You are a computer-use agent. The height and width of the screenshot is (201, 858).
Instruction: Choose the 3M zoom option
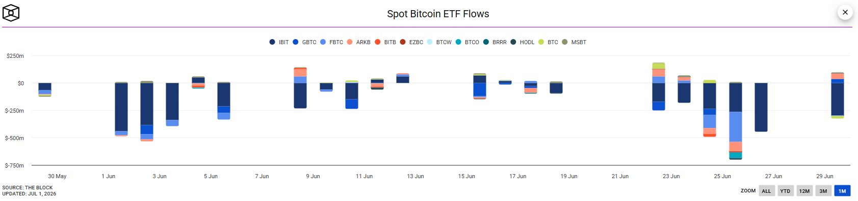(823, 191)
